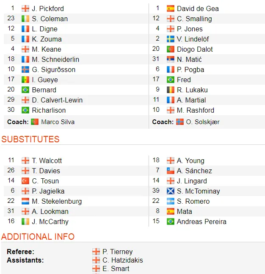
Task: Select coach Marco Silva's name
Action: click(x=58, y=122)
